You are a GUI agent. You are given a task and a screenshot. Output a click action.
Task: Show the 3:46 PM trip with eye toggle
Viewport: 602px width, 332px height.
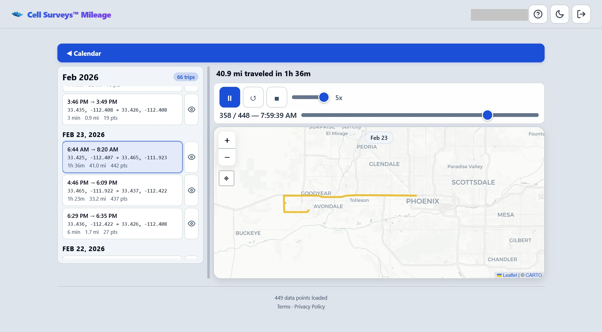(191, 109)
